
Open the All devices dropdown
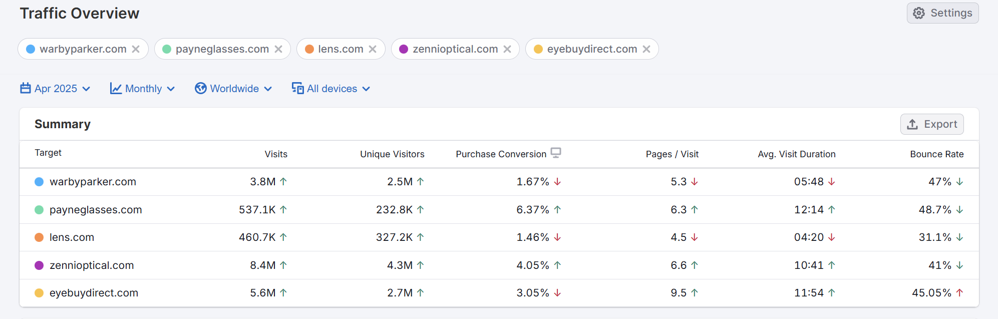pyautogui.click(x=331, y=89)
